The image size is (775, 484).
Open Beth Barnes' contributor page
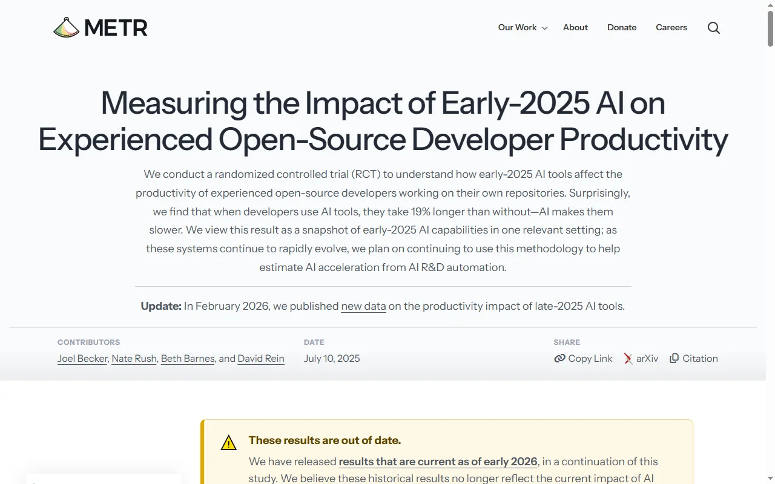point(188,358)
